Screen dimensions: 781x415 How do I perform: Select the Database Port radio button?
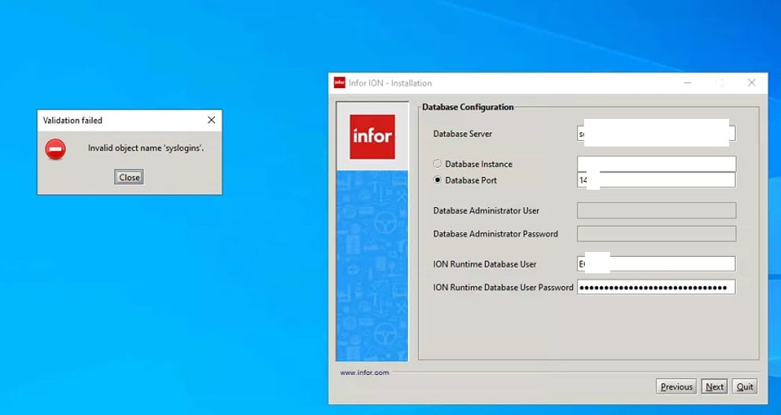coord(437,180)
